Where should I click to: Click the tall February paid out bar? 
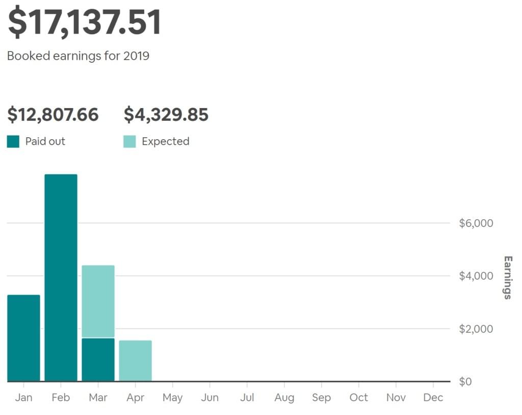(61, 277)
